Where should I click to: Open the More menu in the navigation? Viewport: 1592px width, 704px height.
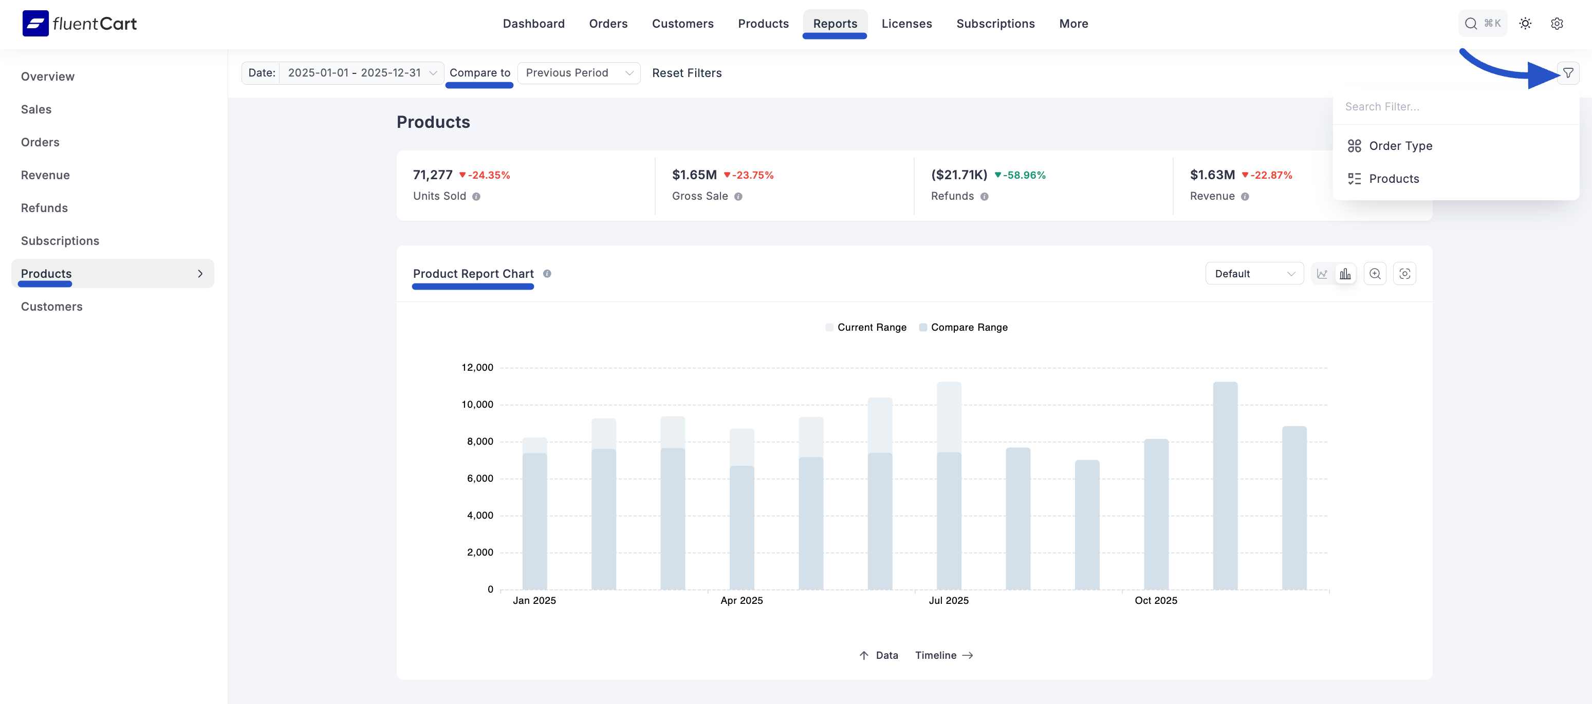click(x=1073, y=24)
